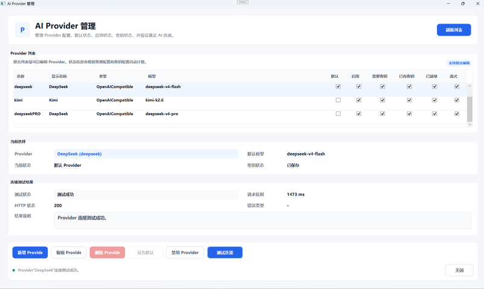This screenshot has height=289, width=484.
Task: Toggle 已就绪 checkbox for deepseek row
Action: pos(434,86)
